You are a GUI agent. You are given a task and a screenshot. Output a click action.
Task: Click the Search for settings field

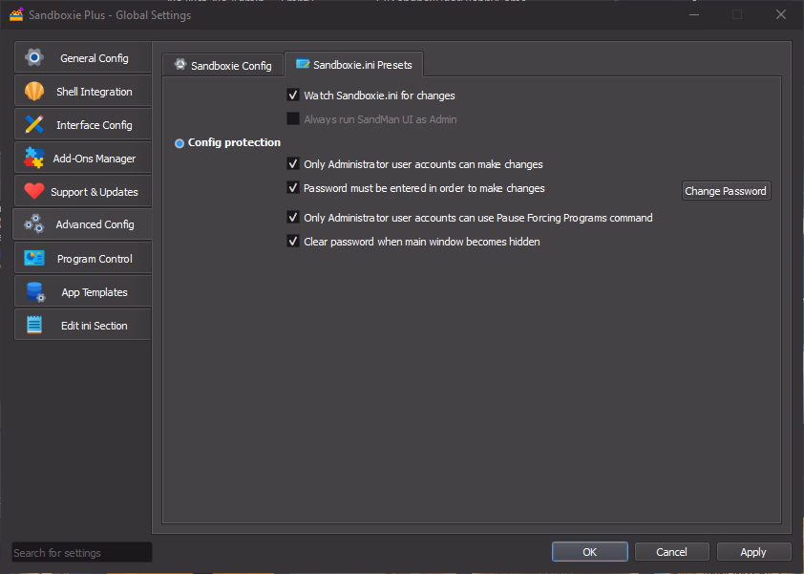click(81, 553)
